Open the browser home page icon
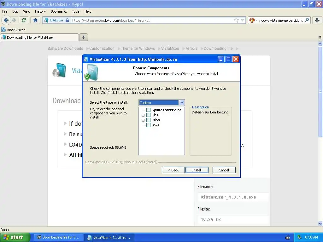 [x=35, y=20]
